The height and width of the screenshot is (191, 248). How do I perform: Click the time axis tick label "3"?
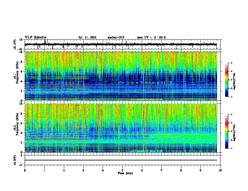tap(83, 170)
